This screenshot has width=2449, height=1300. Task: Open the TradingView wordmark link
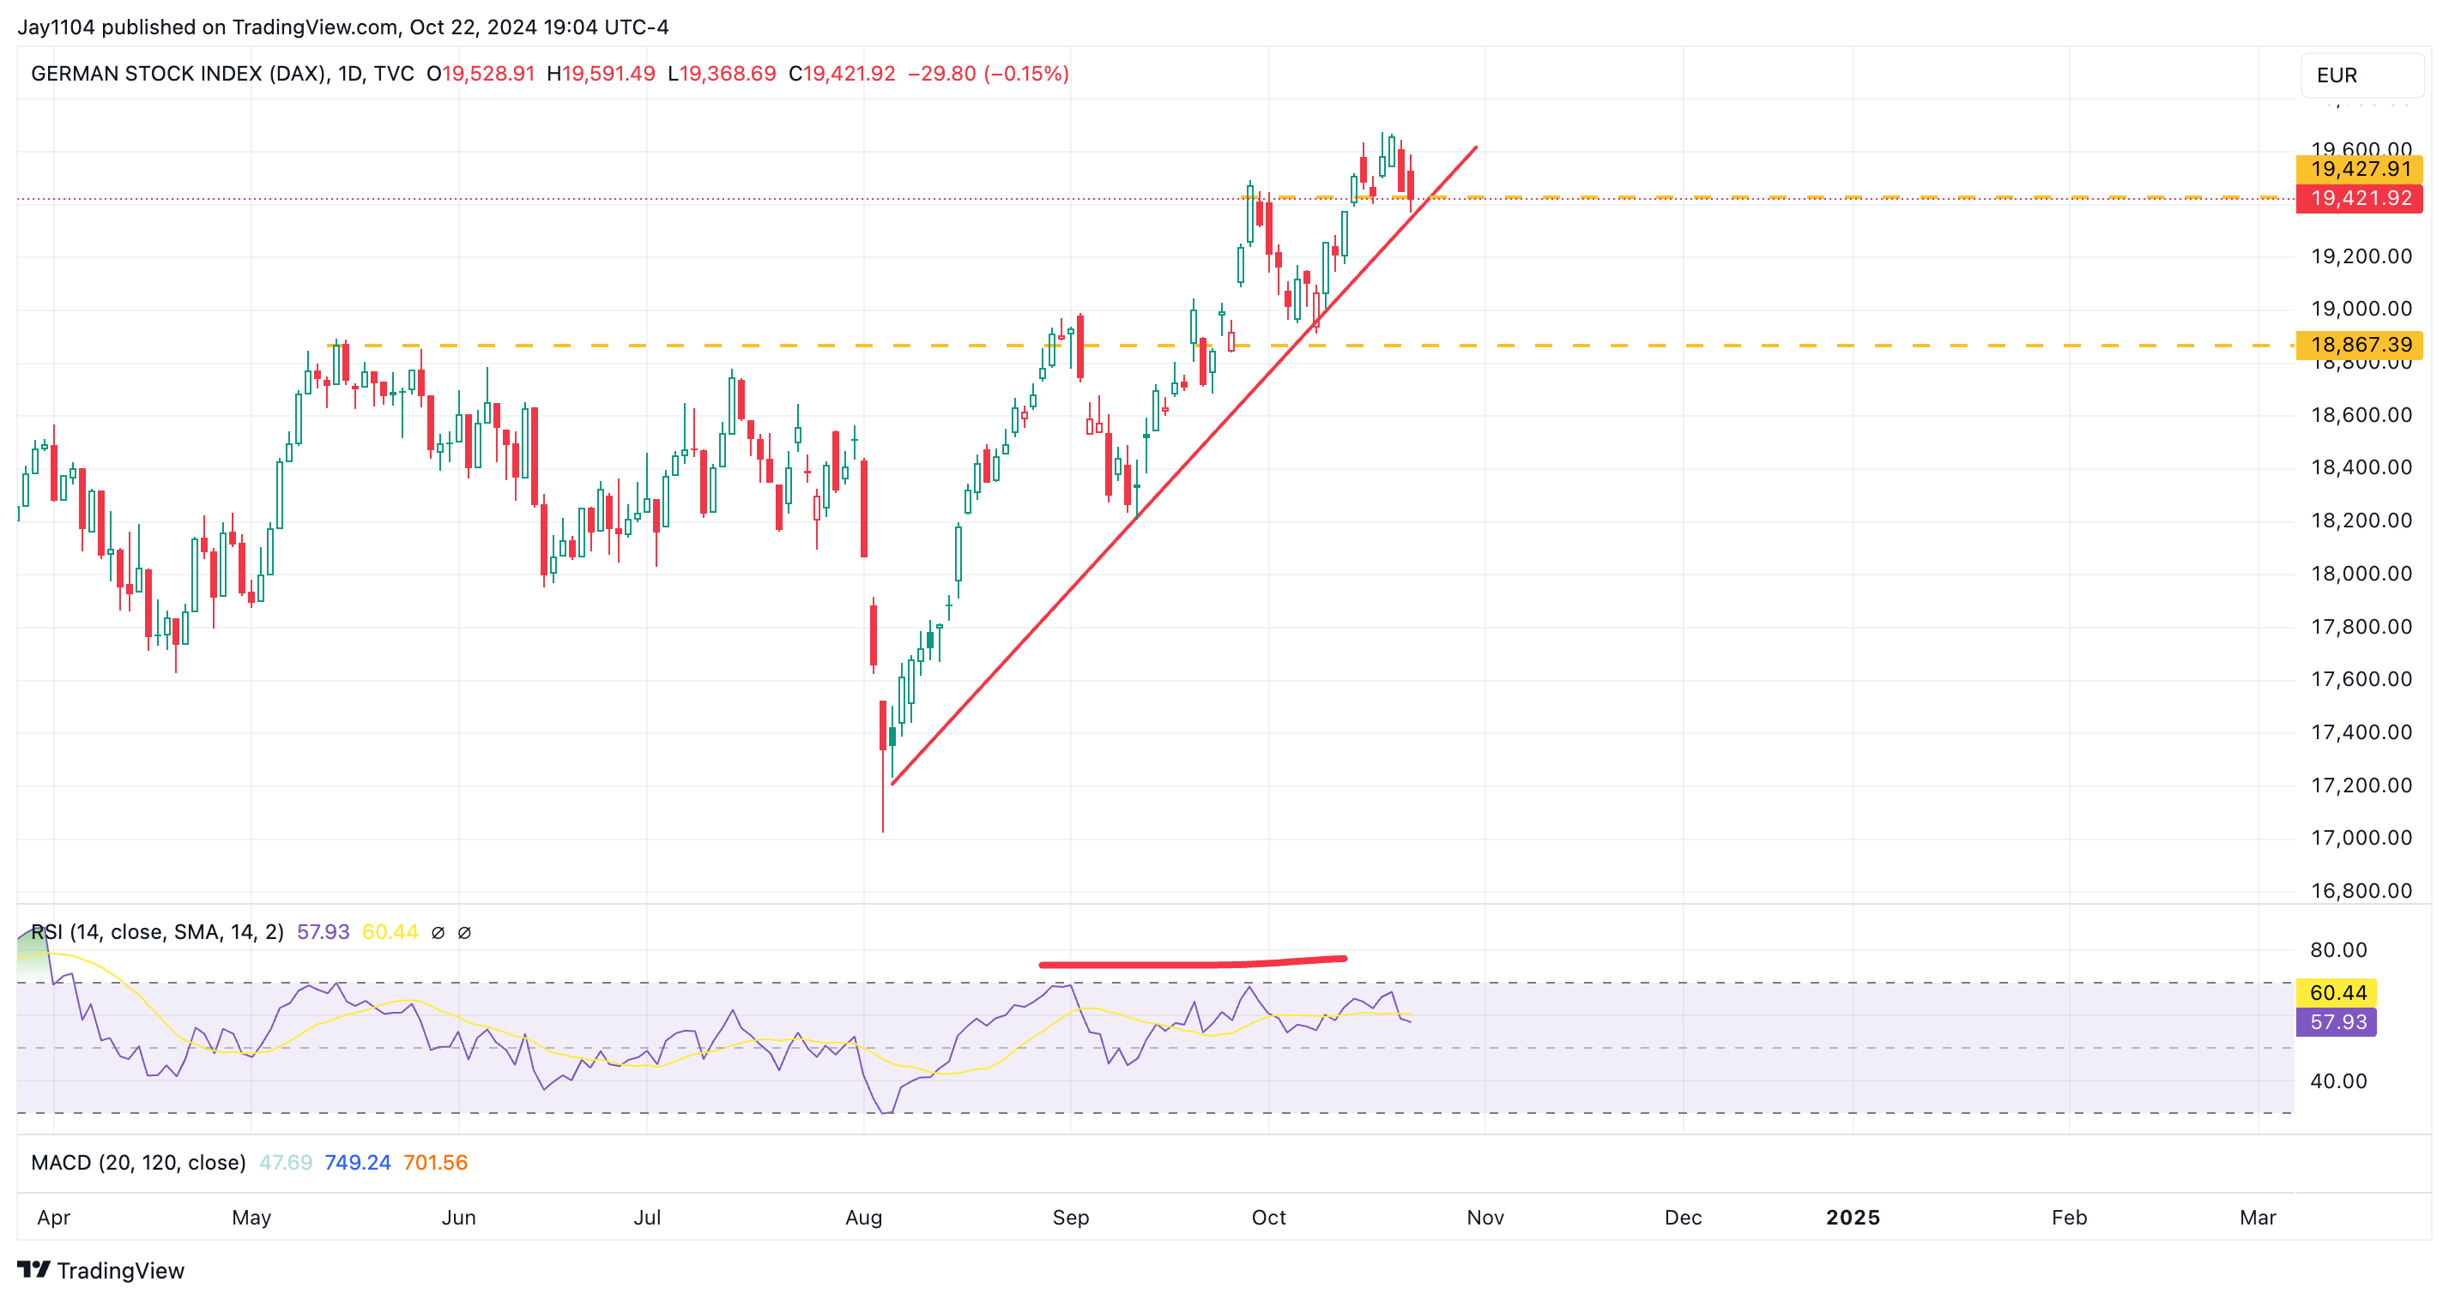121,1271
